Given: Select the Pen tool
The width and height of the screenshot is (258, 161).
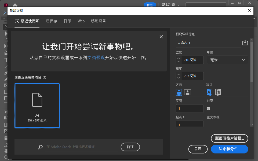Looking at the screenshot, I should tap(6, 73).
